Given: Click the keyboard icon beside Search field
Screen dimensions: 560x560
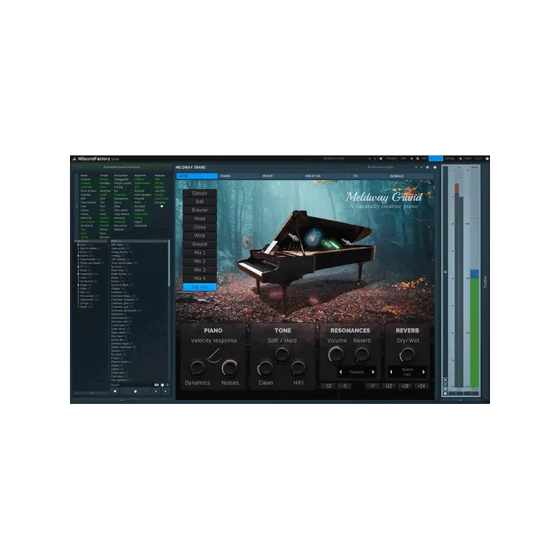Looking at the screenshot, I should point(156,385).
